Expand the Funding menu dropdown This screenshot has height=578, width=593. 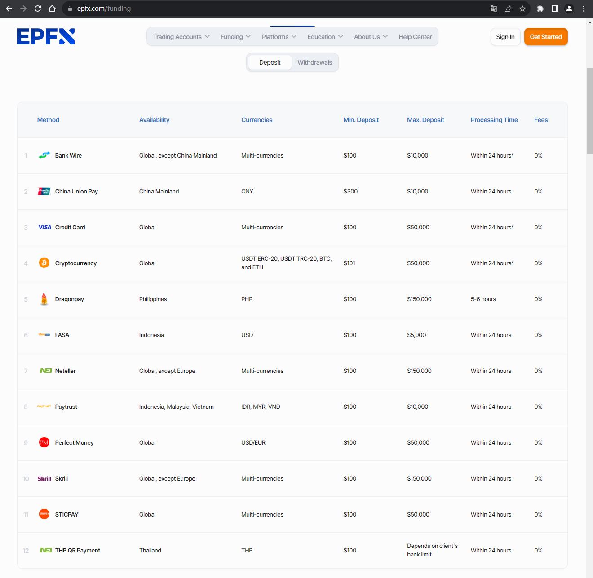click(x=235, y=37)
